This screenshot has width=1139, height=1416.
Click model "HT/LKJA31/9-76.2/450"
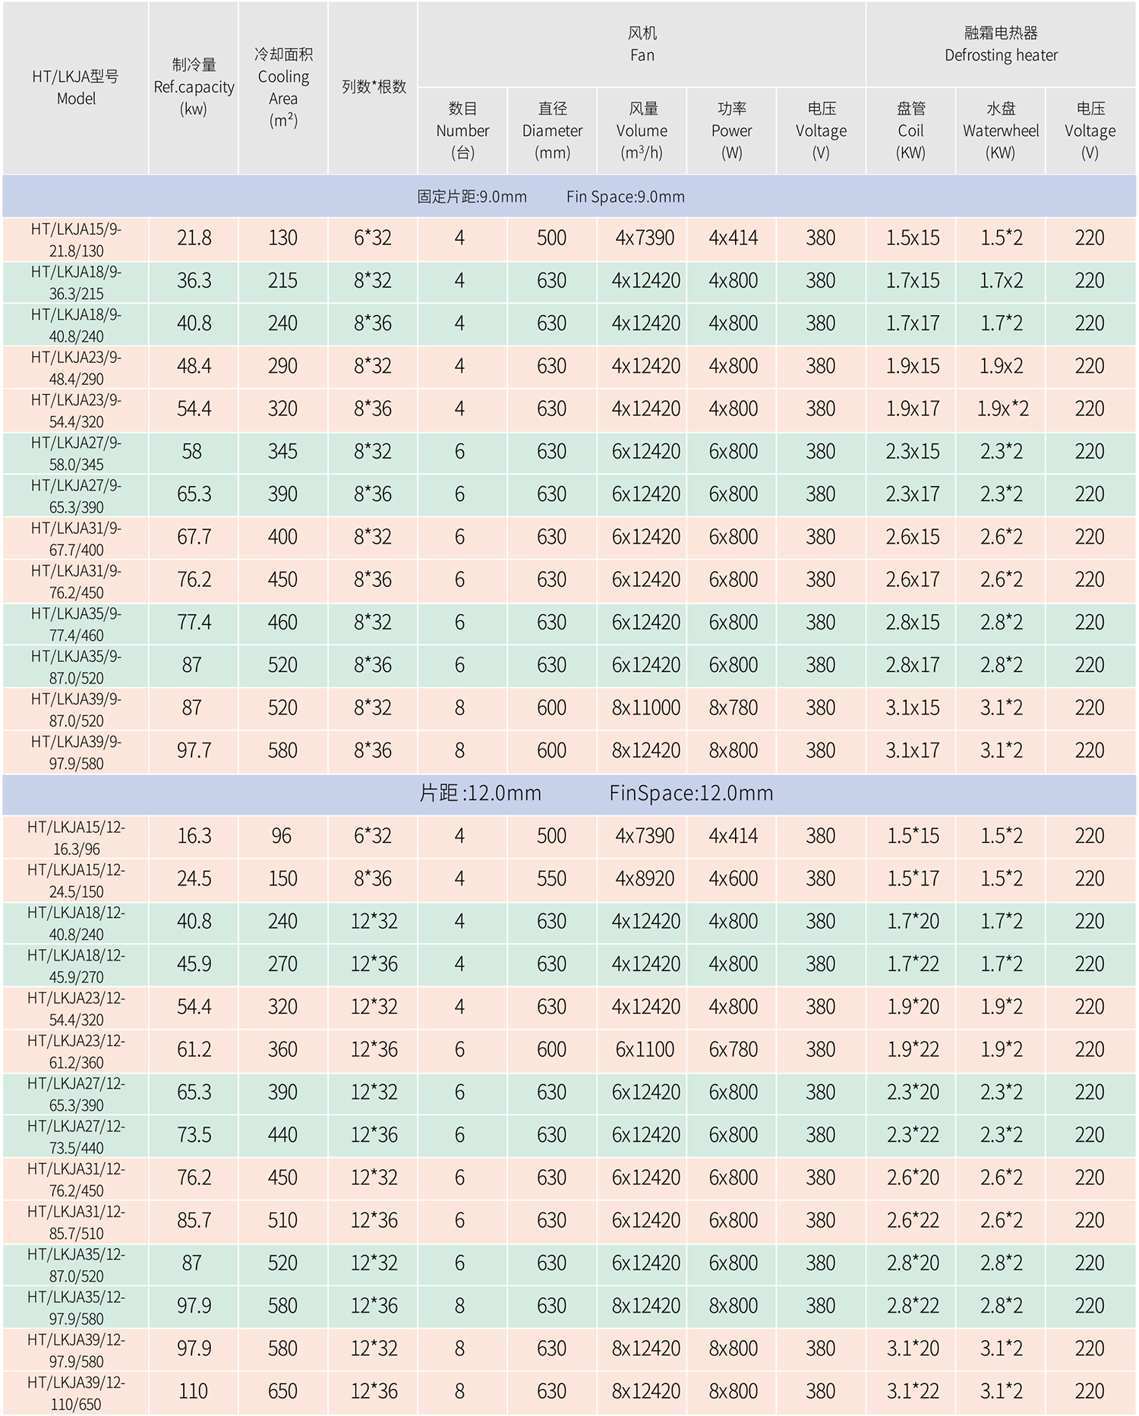click(76, 581)
